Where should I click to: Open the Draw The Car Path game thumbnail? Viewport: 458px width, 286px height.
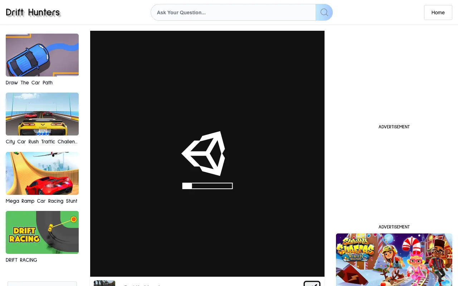42,55
